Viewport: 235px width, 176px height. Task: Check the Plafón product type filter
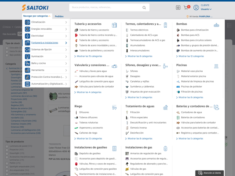pos(7,163)
